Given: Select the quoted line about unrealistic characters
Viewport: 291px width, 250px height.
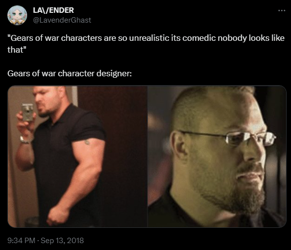Looking at the screenshot, I should pos(146,44).
